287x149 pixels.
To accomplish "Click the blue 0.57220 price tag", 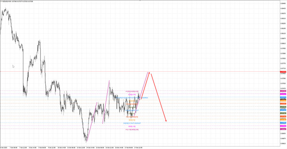I will (x=283, y=110).
